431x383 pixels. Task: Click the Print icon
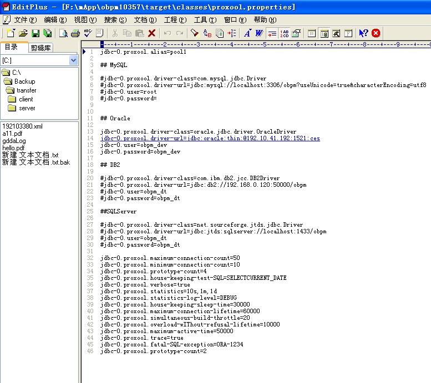point(75,33)
